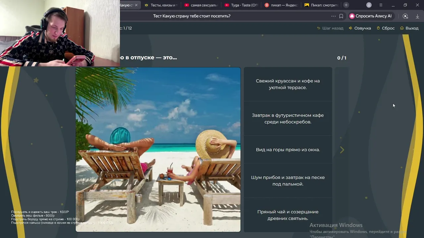
Task: Go to next question arrow
Action: 342,150
